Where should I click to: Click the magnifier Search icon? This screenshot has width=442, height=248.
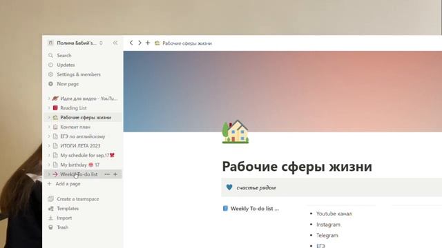(x=50, y=55)
